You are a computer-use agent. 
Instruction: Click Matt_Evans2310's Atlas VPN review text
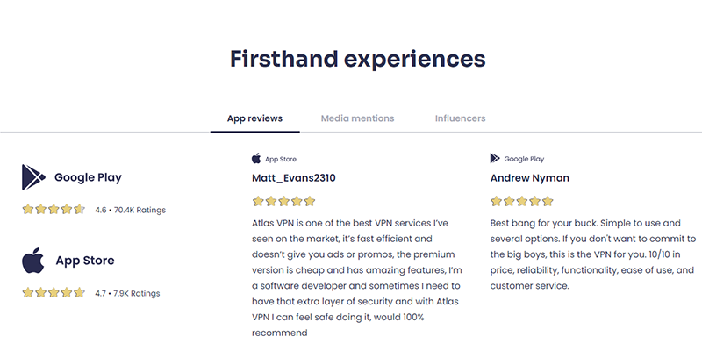tap(357, 278)
